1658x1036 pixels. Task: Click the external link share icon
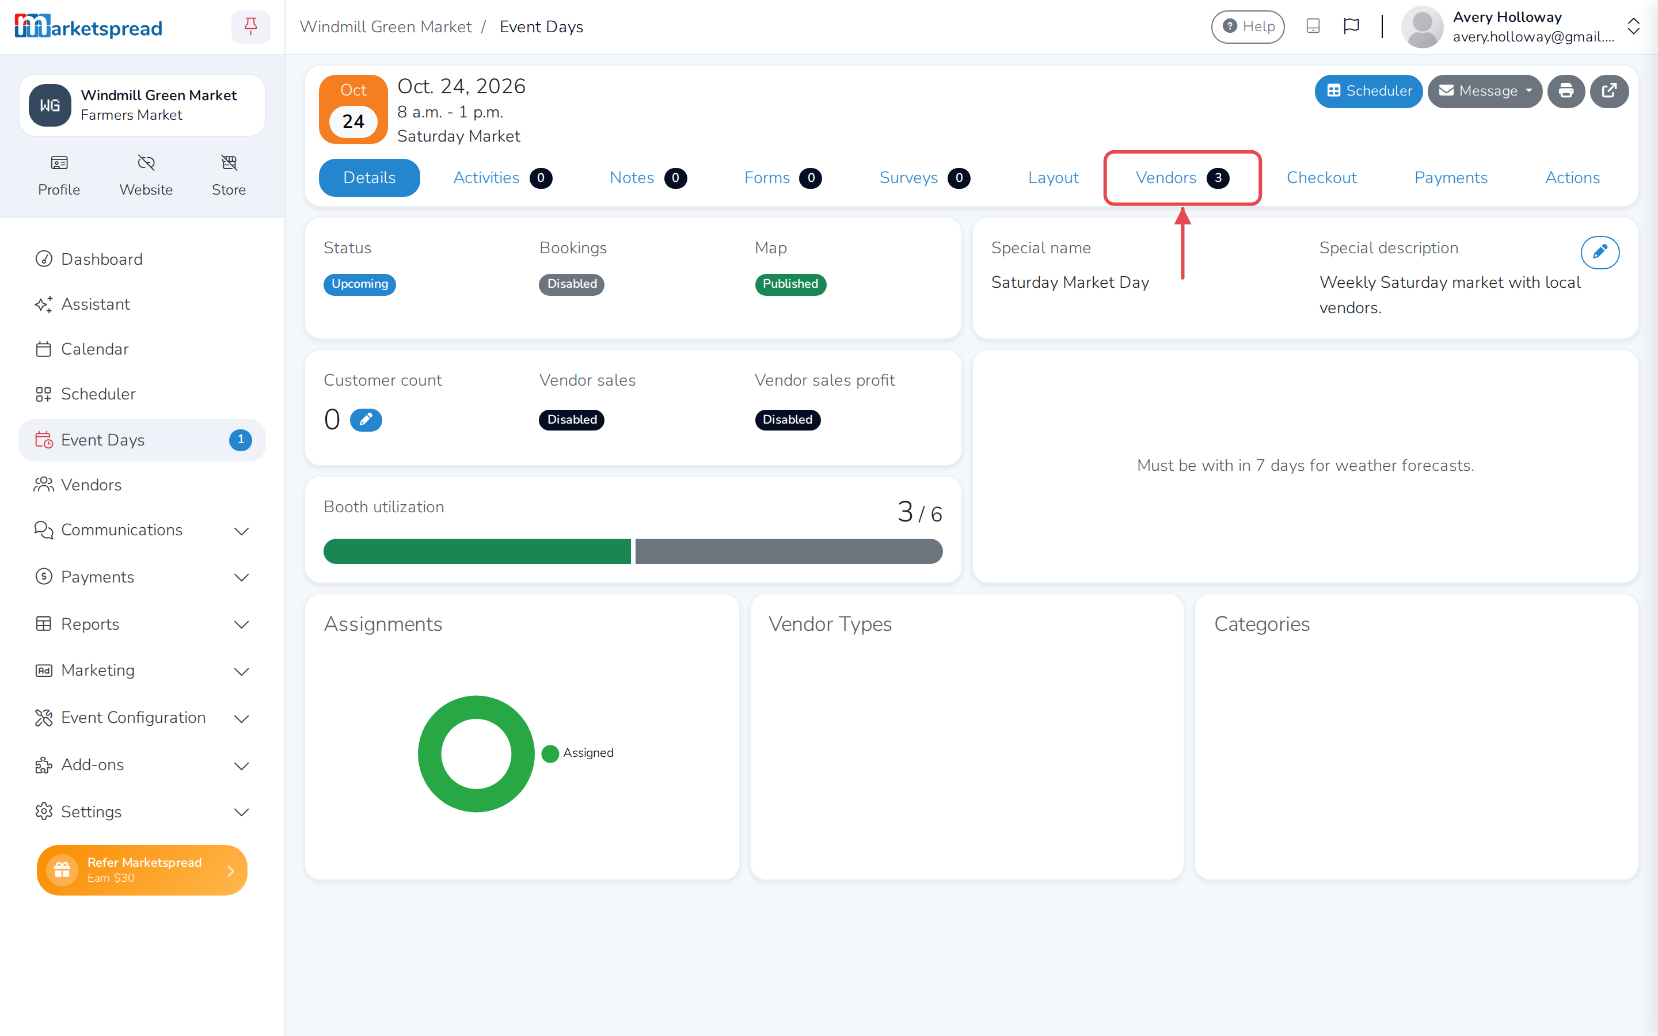point(1610,91)
